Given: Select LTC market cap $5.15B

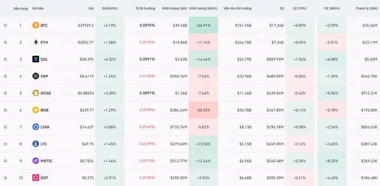Looking at the screenshot, I should 245,144.
